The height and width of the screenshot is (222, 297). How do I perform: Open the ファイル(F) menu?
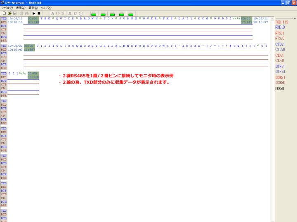(7, 8)
